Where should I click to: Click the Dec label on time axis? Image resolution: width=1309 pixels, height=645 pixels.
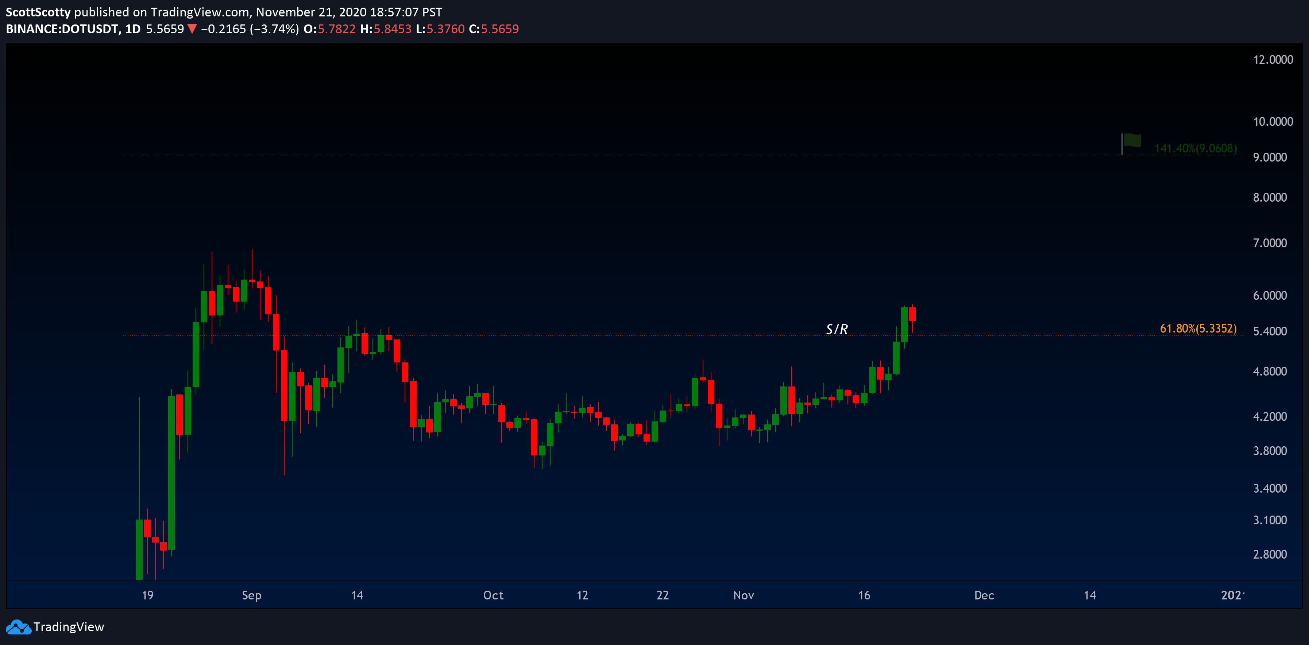click(x=984, y=596)
